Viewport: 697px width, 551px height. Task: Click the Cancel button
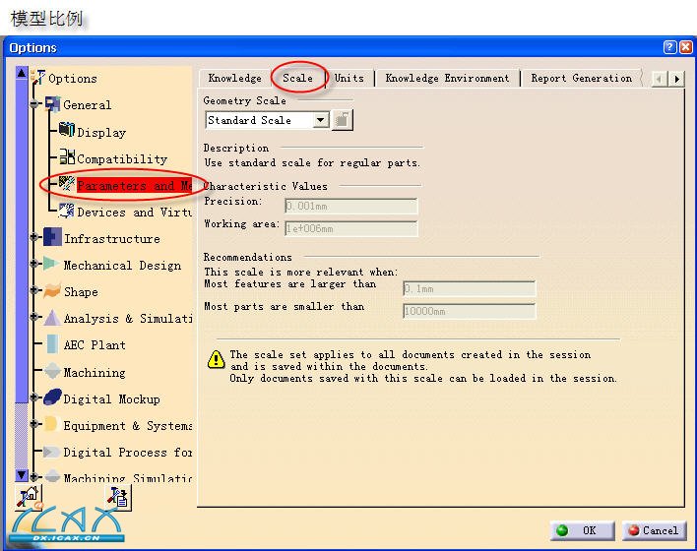[654, 530]
